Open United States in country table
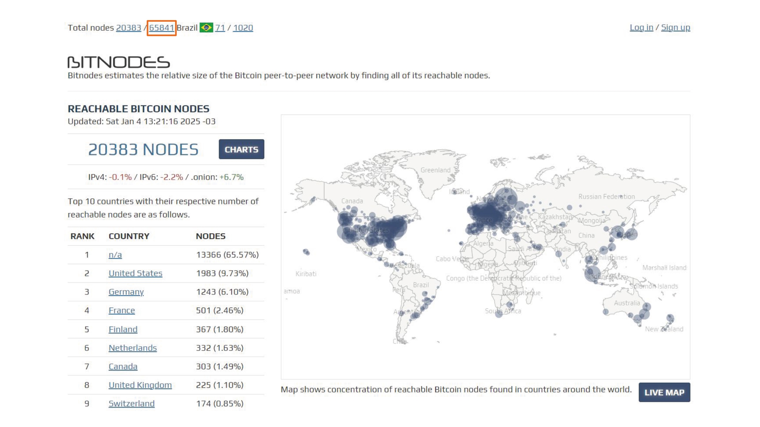The width and height of the screenshot is (760, 427). pyautogui.click(x=135, y=273)
